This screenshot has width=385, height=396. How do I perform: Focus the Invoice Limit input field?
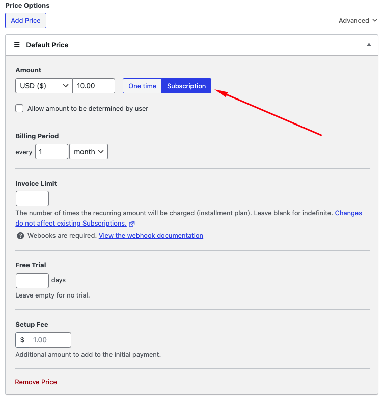point(32,199)
